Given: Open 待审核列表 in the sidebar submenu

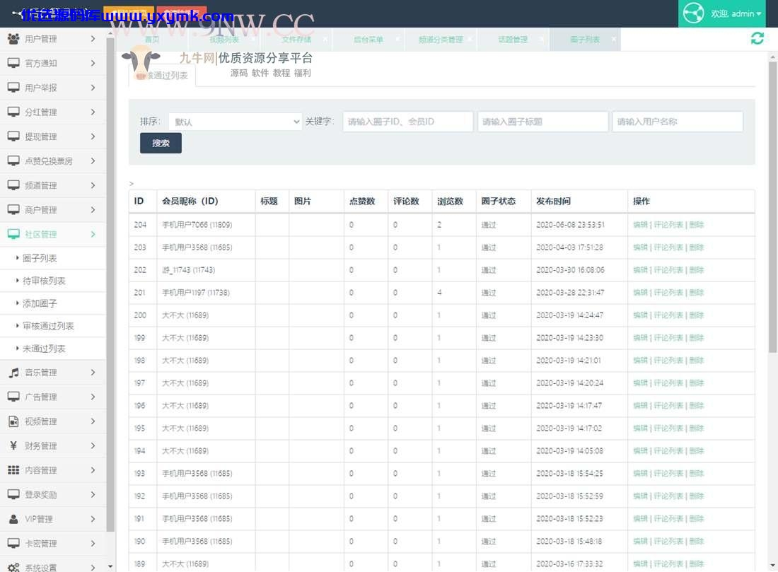Looking at the screenshot, I should point(44,281).
